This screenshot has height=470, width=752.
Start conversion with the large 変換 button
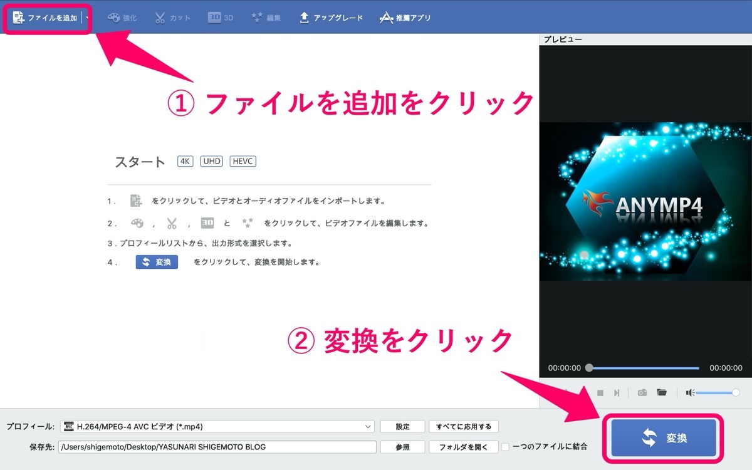click(664, 438)
